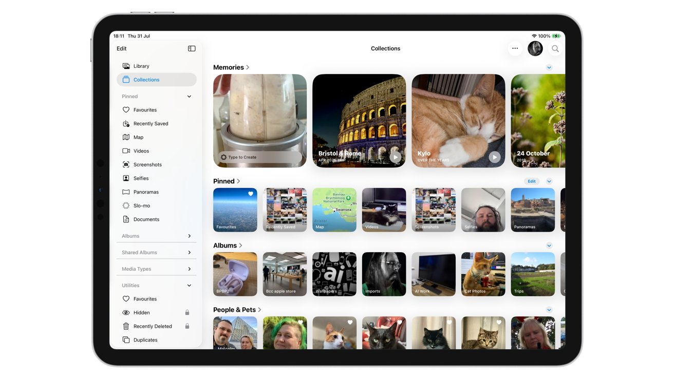Open the Cat Photos album thumbnail
674x379 pixels.
(x=483, y=274)
